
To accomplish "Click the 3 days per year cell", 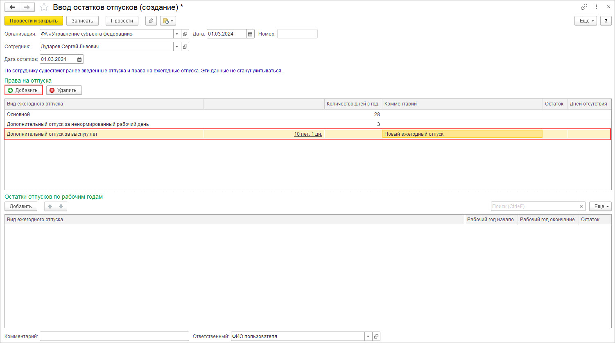I will [x=353, y=124].
